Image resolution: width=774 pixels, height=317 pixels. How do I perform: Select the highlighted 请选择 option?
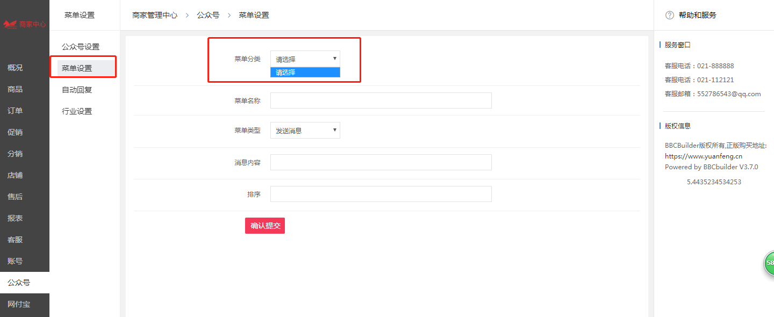[x=305, y=72]
